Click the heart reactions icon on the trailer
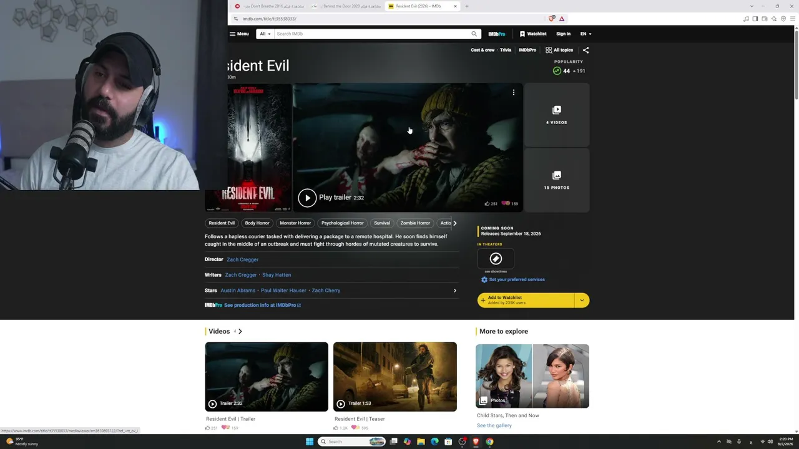The width and height of the screenshot is (799, 449). (506, 203)
